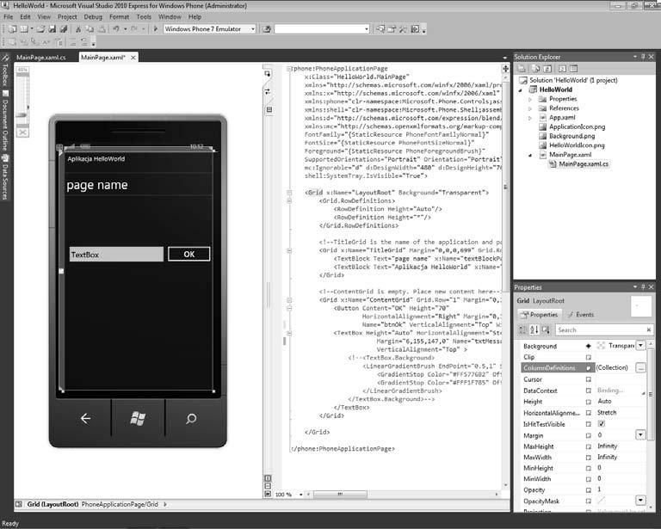Click the Windows Start button on the phone

pos(138,418)
